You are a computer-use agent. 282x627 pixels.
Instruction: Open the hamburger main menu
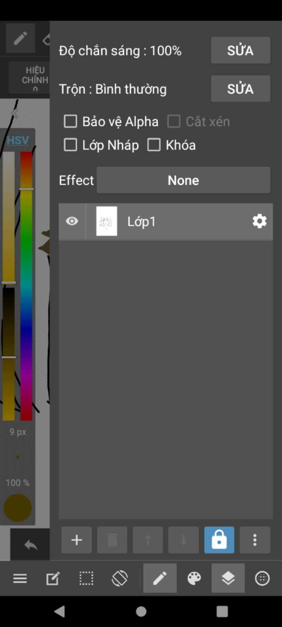[x=20, y=578]
